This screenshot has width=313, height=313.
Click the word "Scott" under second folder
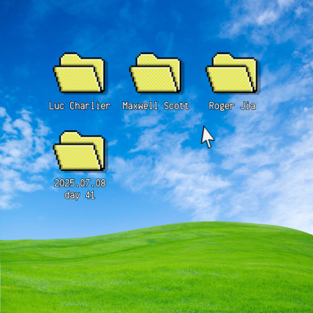pyautogui.click(x=177, y=106)
